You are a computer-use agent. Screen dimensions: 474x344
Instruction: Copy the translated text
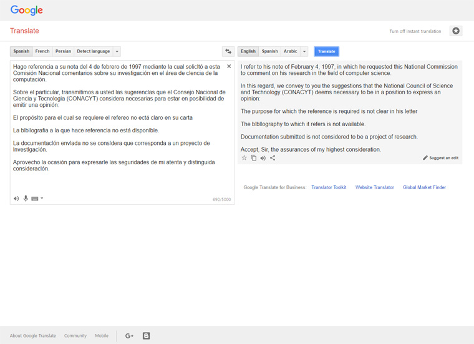click(254, 158)
